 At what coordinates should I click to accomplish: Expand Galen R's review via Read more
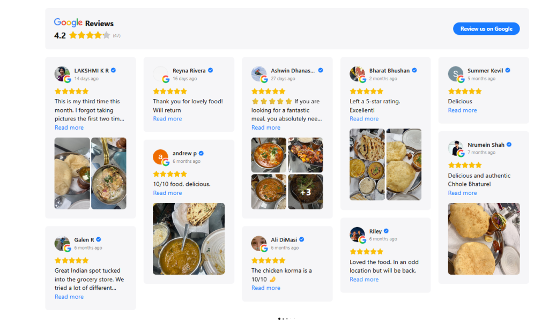tap(69, 297)
